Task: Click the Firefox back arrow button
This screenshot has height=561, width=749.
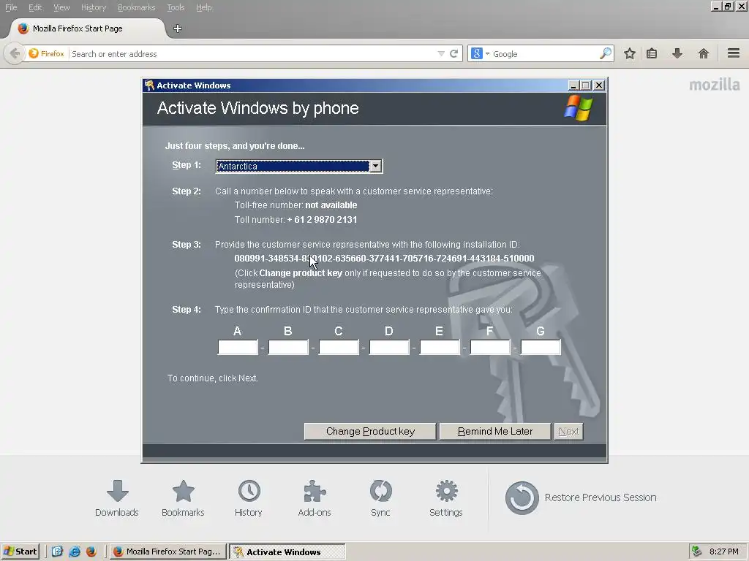Action: pyautogui.click(x=15, y=53)
